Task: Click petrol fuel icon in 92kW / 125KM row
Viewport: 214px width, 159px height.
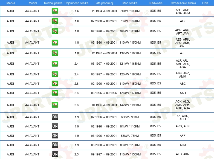Action: click(x=55, y=31)
